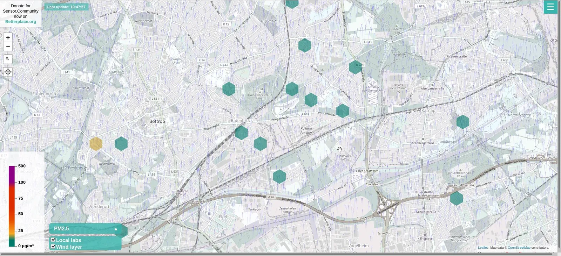Click the 100 value on the legend
The image size is (561, 256).
22,182
